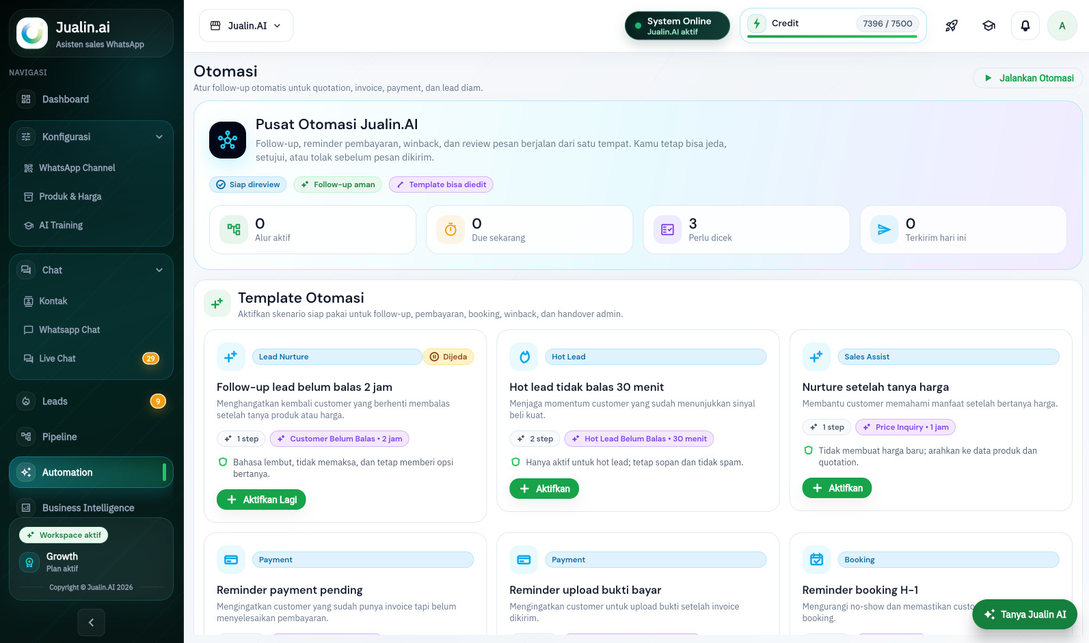The height and width of the screenshot is (643, 1089).
Task: Open the Jualin.AI workspace dropdown
Action: pos(246,26)
